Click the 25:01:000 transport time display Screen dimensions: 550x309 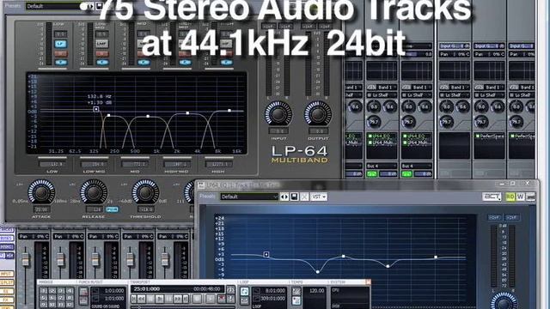coord(147,288)
